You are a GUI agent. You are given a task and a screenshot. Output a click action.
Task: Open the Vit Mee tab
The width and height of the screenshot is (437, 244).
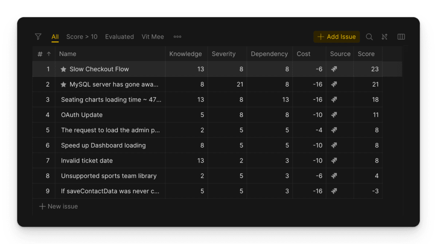[x=153, y=37]
